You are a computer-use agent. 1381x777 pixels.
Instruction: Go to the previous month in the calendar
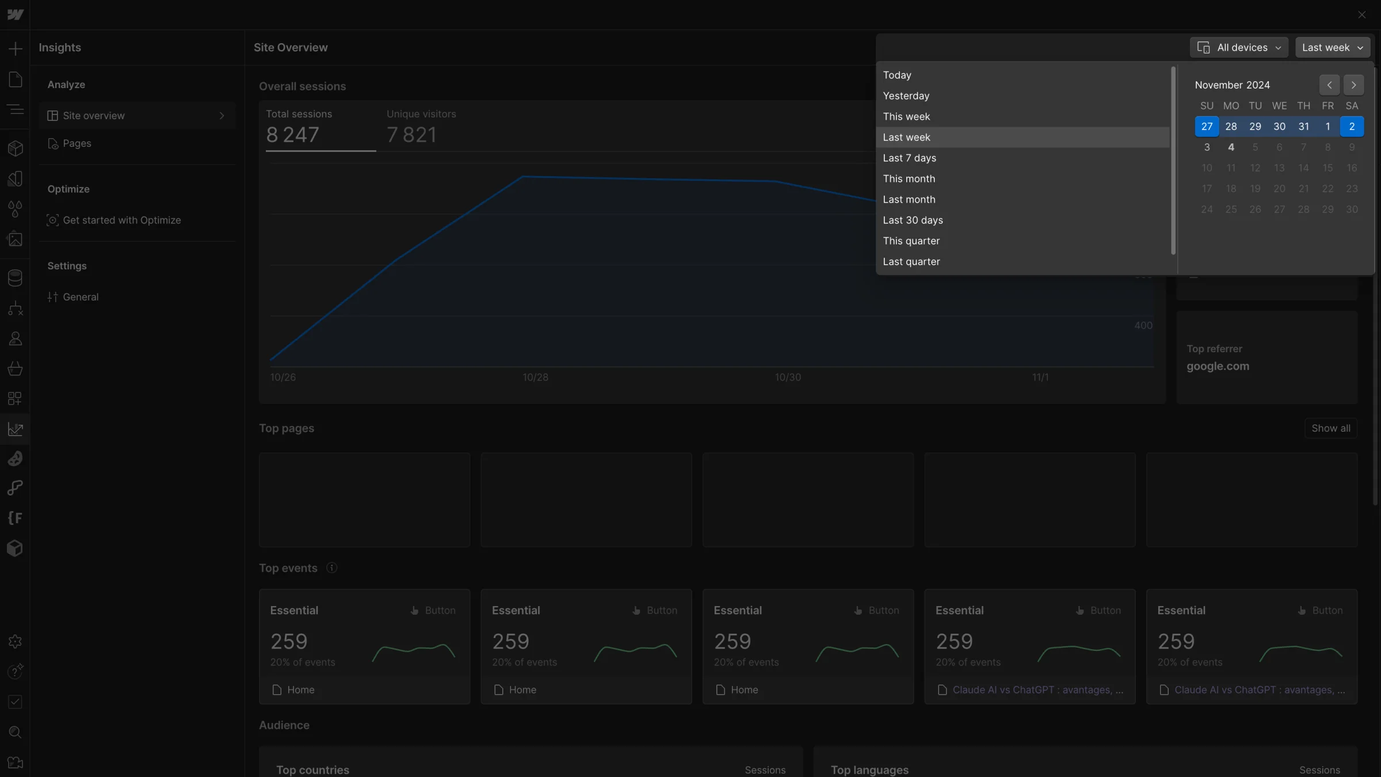point(1329,85)
